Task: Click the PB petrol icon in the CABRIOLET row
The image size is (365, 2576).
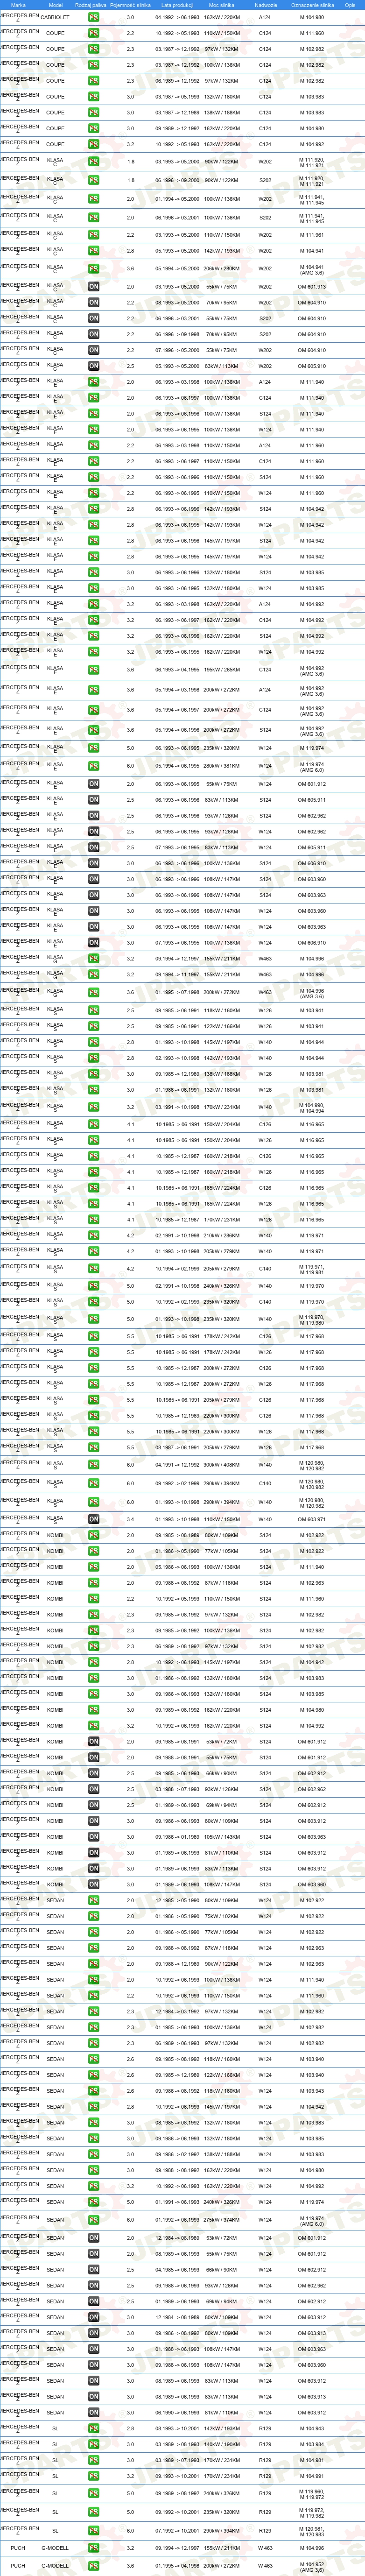Action: [93, 17]
